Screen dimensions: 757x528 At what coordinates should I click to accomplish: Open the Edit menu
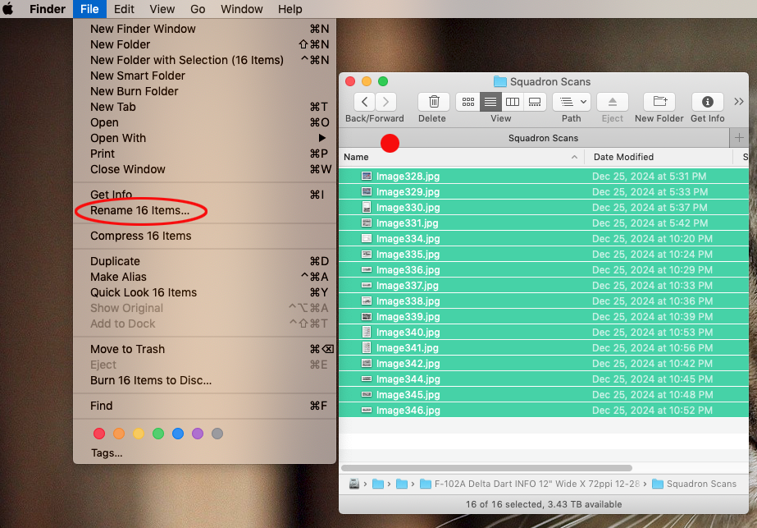coord(124,9)
